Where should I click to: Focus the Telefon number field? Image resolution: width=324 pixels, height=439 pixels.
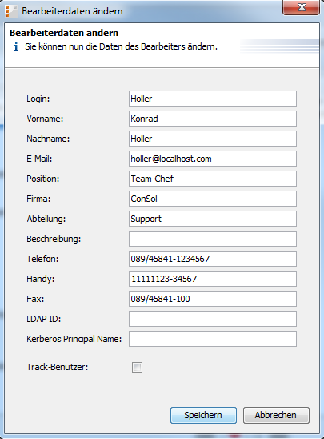213,259
